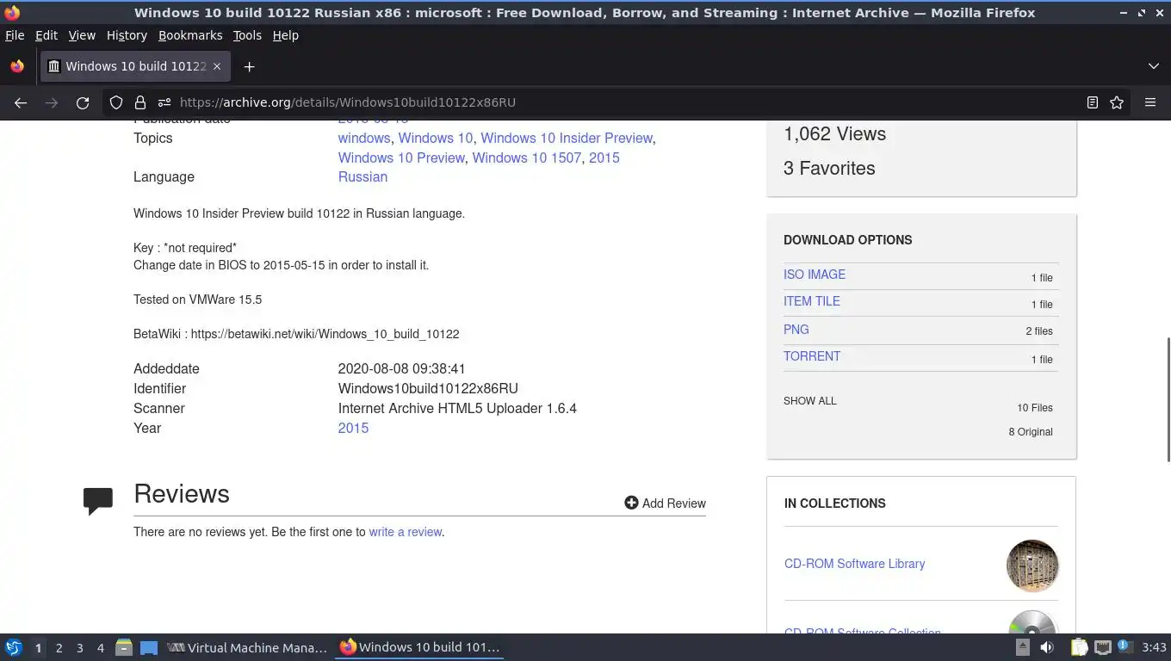This screenshot has width=1171, height=661.
Task: Open the update notifier tray icon
Action: (1124, 646)
